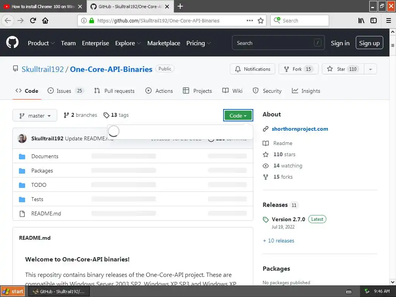Select the Code tab
396x297 pixels.
pyautogui.click(x=27, y=91)
